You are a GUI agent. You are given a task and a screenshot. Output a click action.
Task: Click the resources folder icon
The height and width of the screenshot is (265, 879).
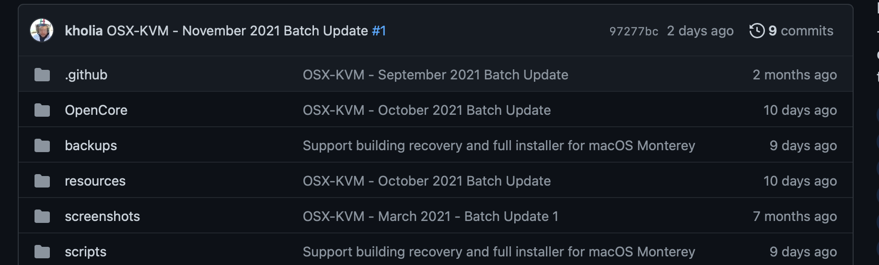tap(42, 181)
